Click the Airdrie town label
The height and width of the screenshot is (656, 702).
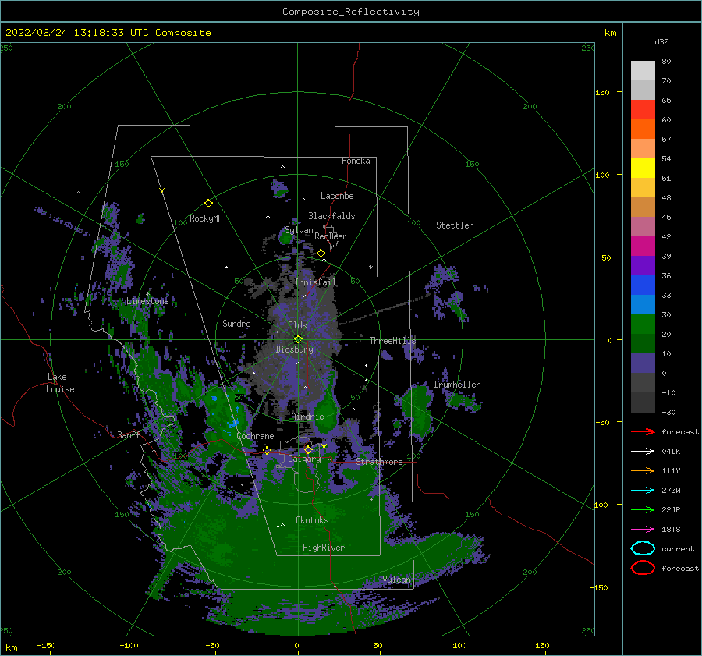pos(307,417)
